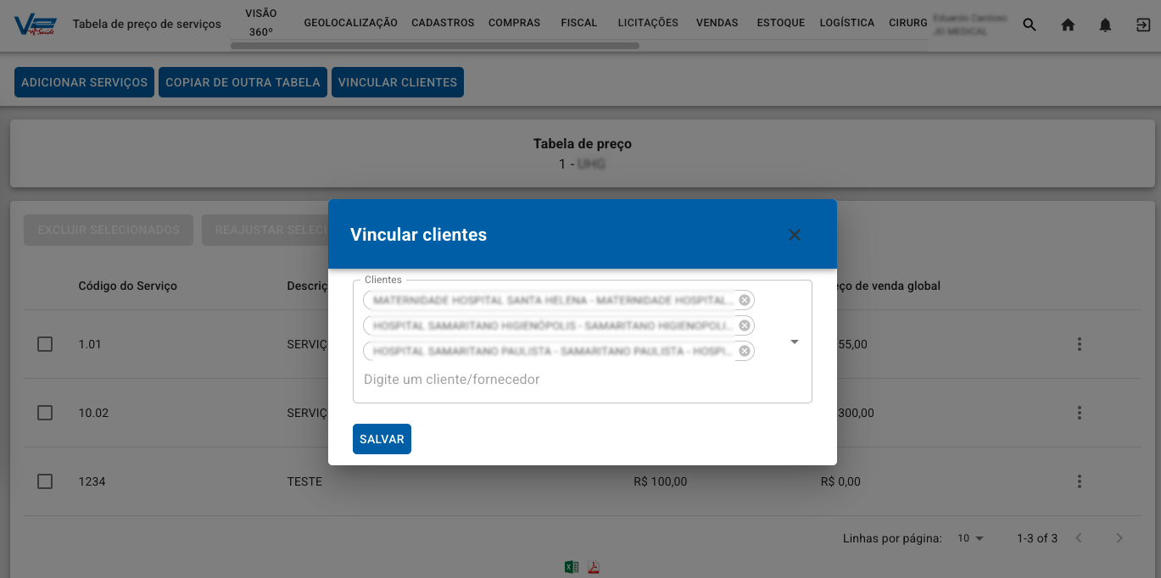Viewport: 1161px width, 578px height.
Task: Open the search magnifier icon
Action: point(1030,25)
